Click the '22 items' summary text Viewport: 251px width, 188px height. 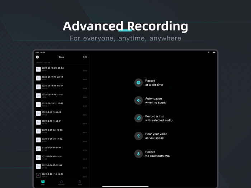click(x=43, y=63)
